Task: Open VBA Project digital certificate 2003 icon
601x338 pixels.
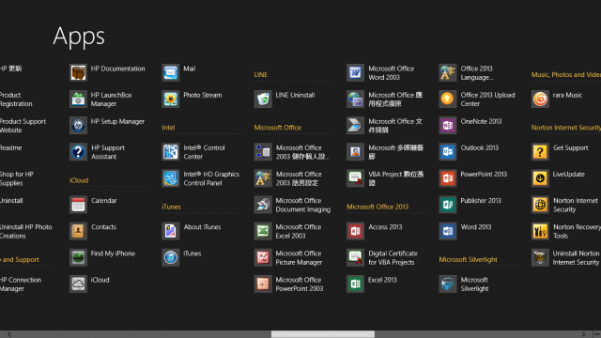Action: (x=355, y=178)
